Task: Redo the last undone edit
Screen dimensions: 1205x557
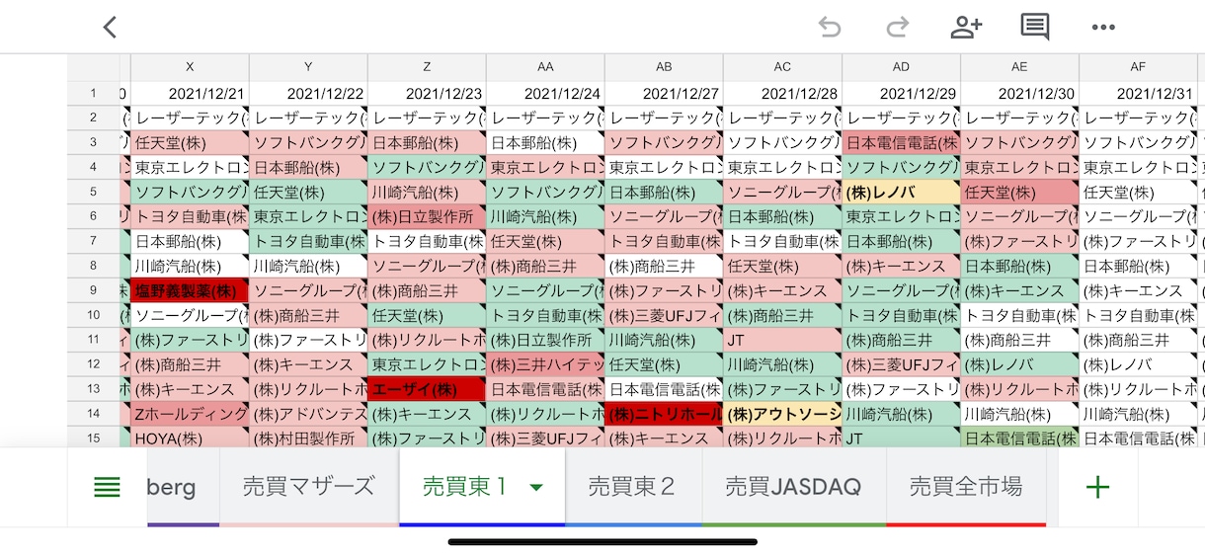Action: (897, 27)
